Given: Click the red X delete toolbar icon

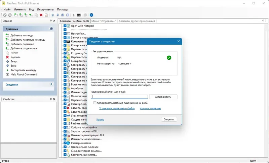Looking at the screenshot, I should coord(41,15).
